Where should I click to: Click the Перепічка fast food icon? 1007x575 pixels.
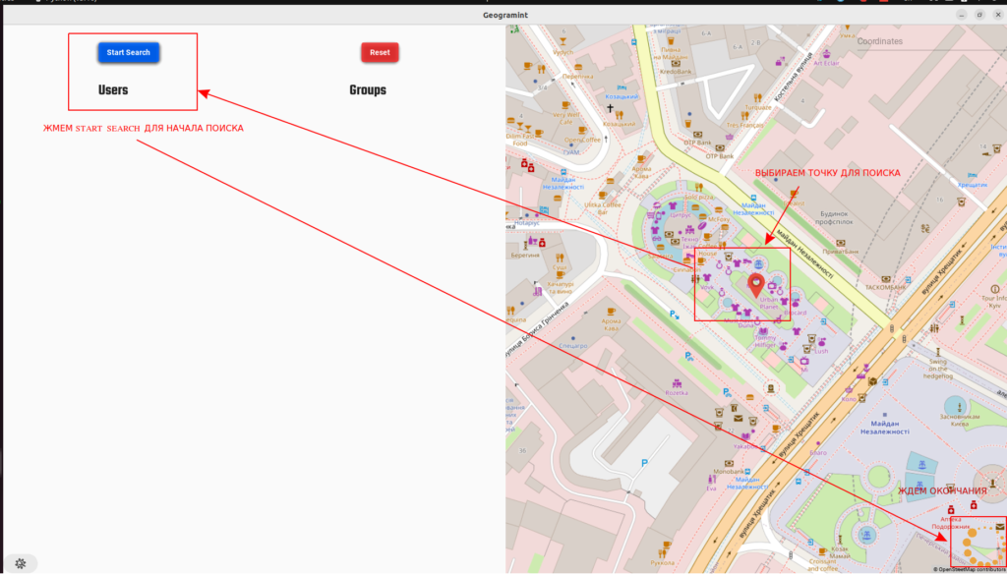578,67
